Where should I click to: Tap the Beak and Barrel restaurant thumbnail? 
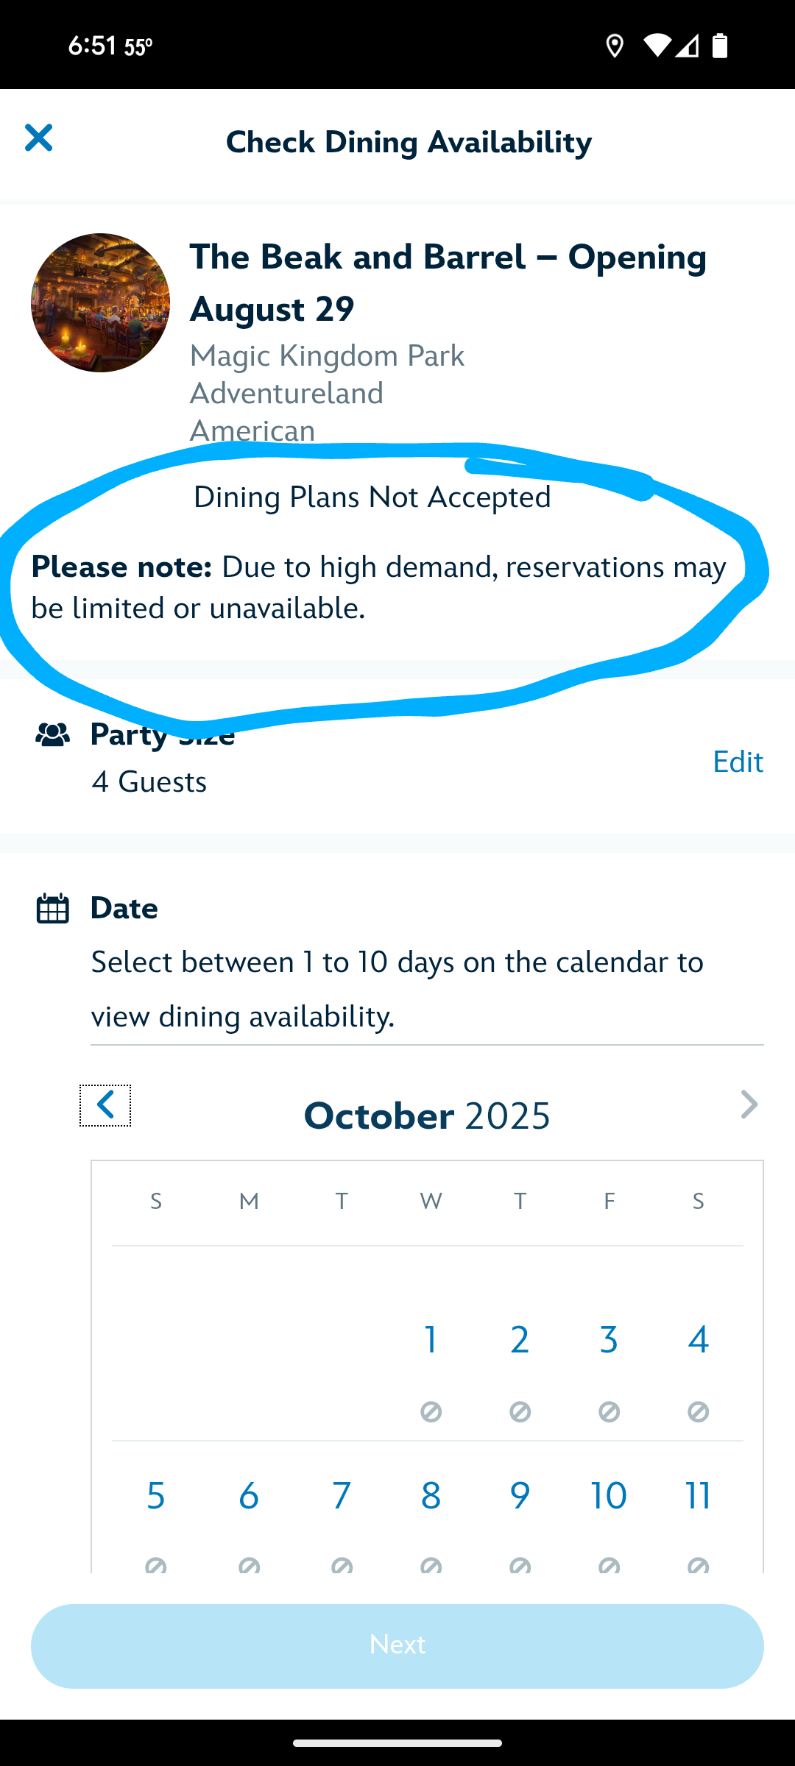click(x=100, y=302)
